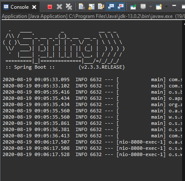Close the Console tab
185x181 pixels.
(34, 7)
